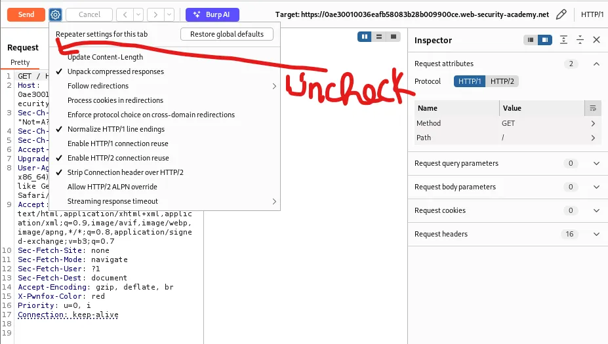Click Sec-Fetch-Site: none header line

coord(64,250)
